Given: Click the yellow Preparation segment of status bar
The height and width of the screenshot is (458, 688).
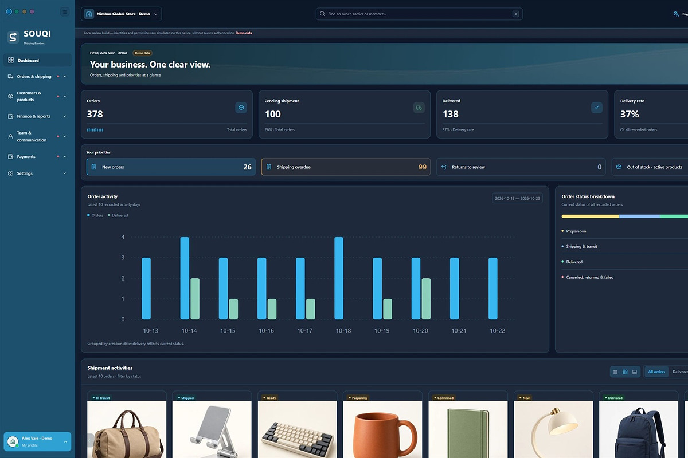Looking at the screenshot, I should click(590, 216).
